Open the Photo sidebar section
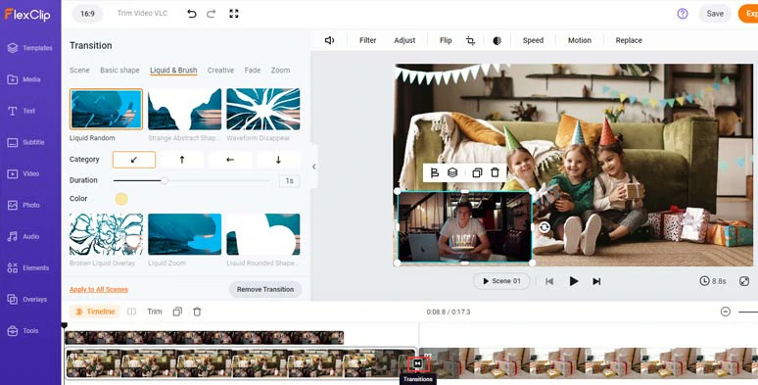The width and height of the screenshot is (758, 385). (x=24, y=205)
